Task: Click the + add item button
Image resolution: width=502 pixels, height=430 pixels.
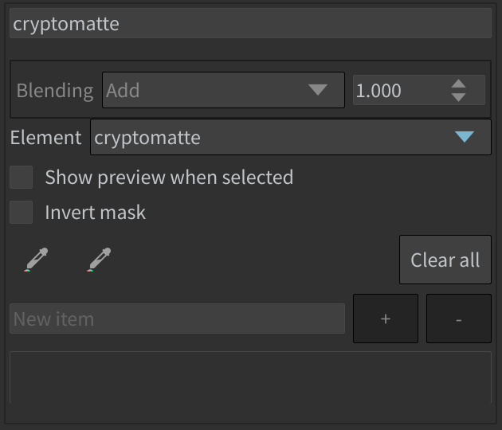Action: (386, 319)
